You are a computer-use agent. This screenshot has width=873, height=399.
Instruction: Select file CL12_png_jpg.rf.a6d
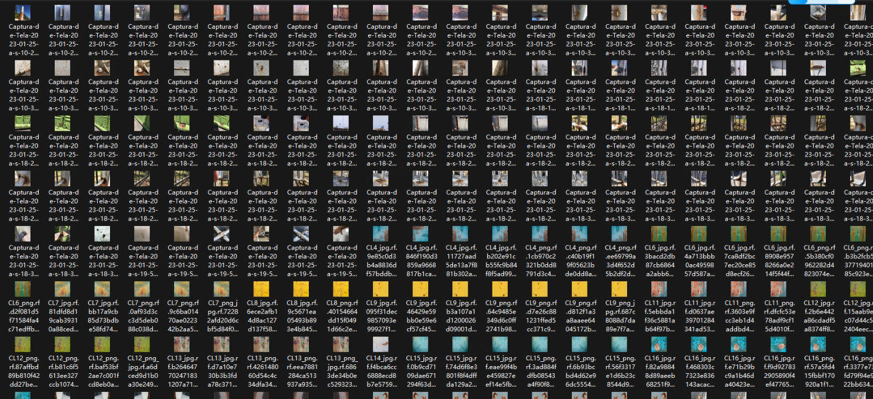(x=143, y=344)
